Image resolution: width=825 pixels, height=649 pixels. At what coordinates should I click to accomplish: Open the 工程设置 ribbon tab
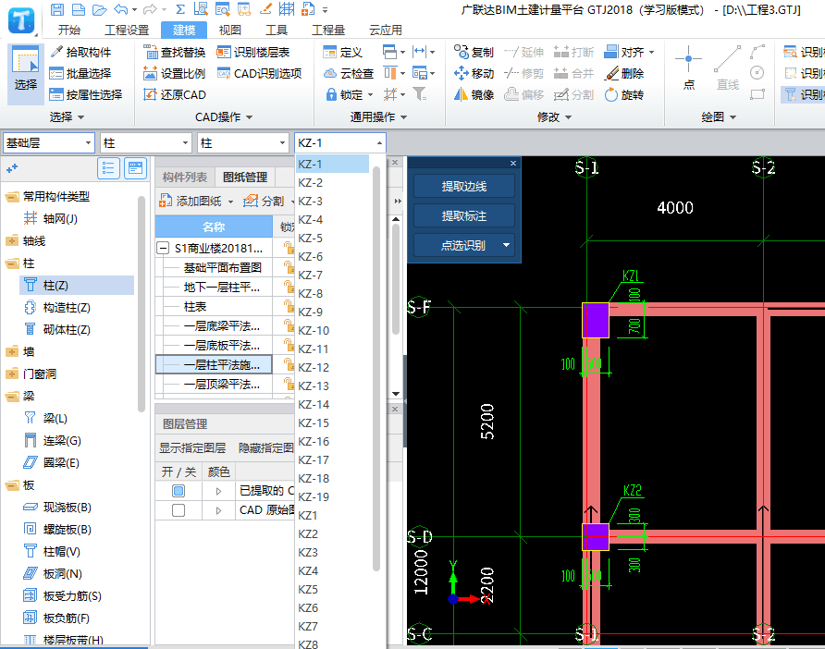point(127,30)
